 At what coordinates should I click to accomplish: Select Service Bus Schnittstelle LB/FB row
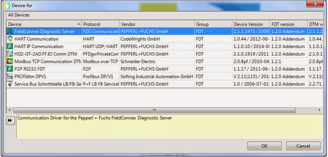164,84
